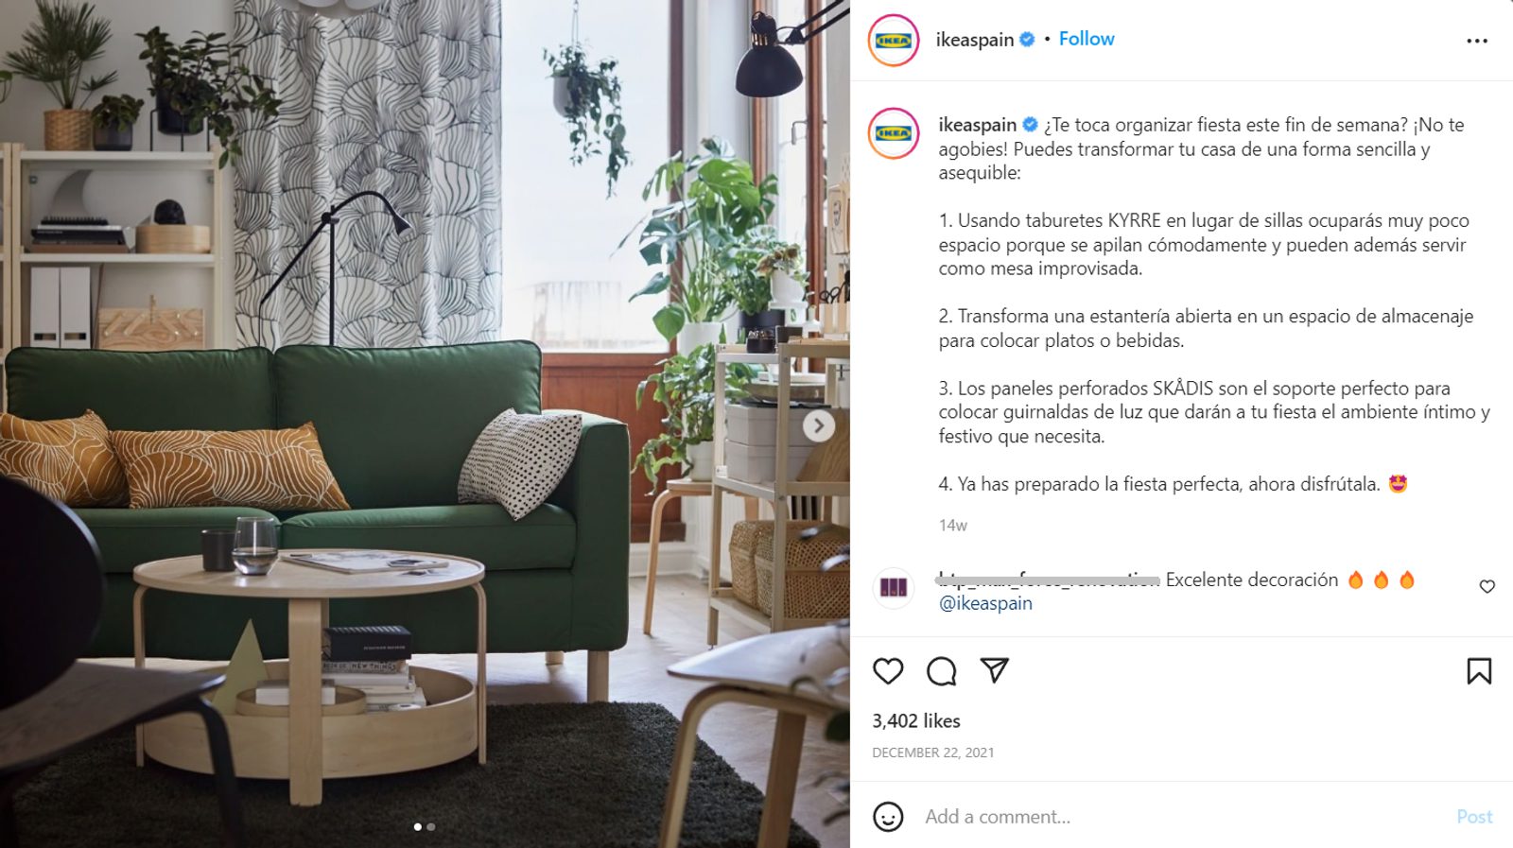This screenshot has height=848, width=1513.
Task: Click the @ikeaspain mention in comment
Action: tap(985, 603)
